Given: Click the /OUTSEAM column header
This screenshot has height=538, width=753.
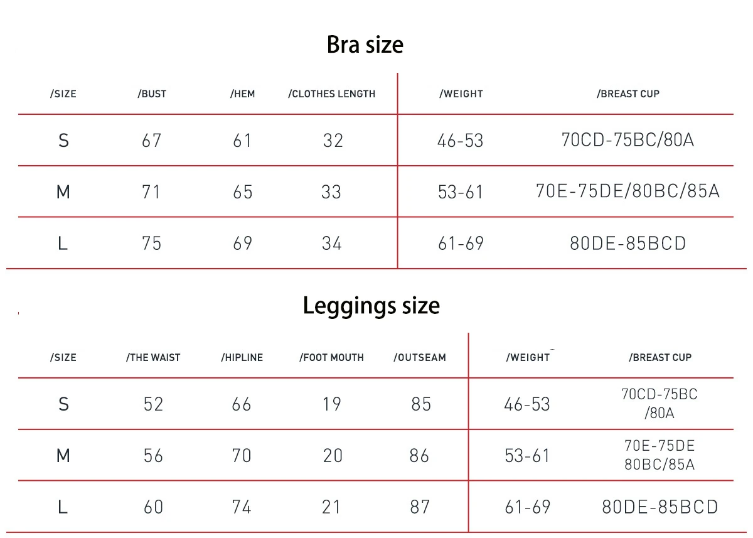Looking at the screenshot, I should click(420, 358).
